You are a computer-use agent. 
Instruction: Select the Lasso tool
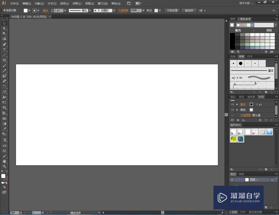coord(4,39)
